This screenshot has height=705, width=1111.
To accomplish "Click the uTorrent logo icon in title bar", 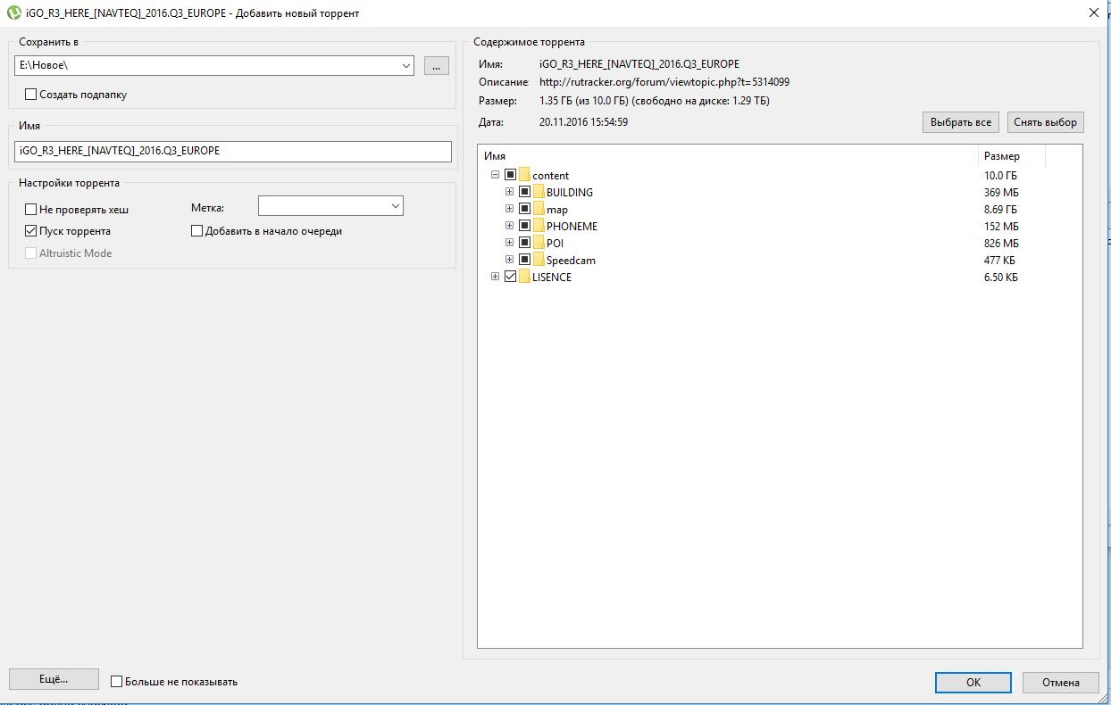I will 13,12.
